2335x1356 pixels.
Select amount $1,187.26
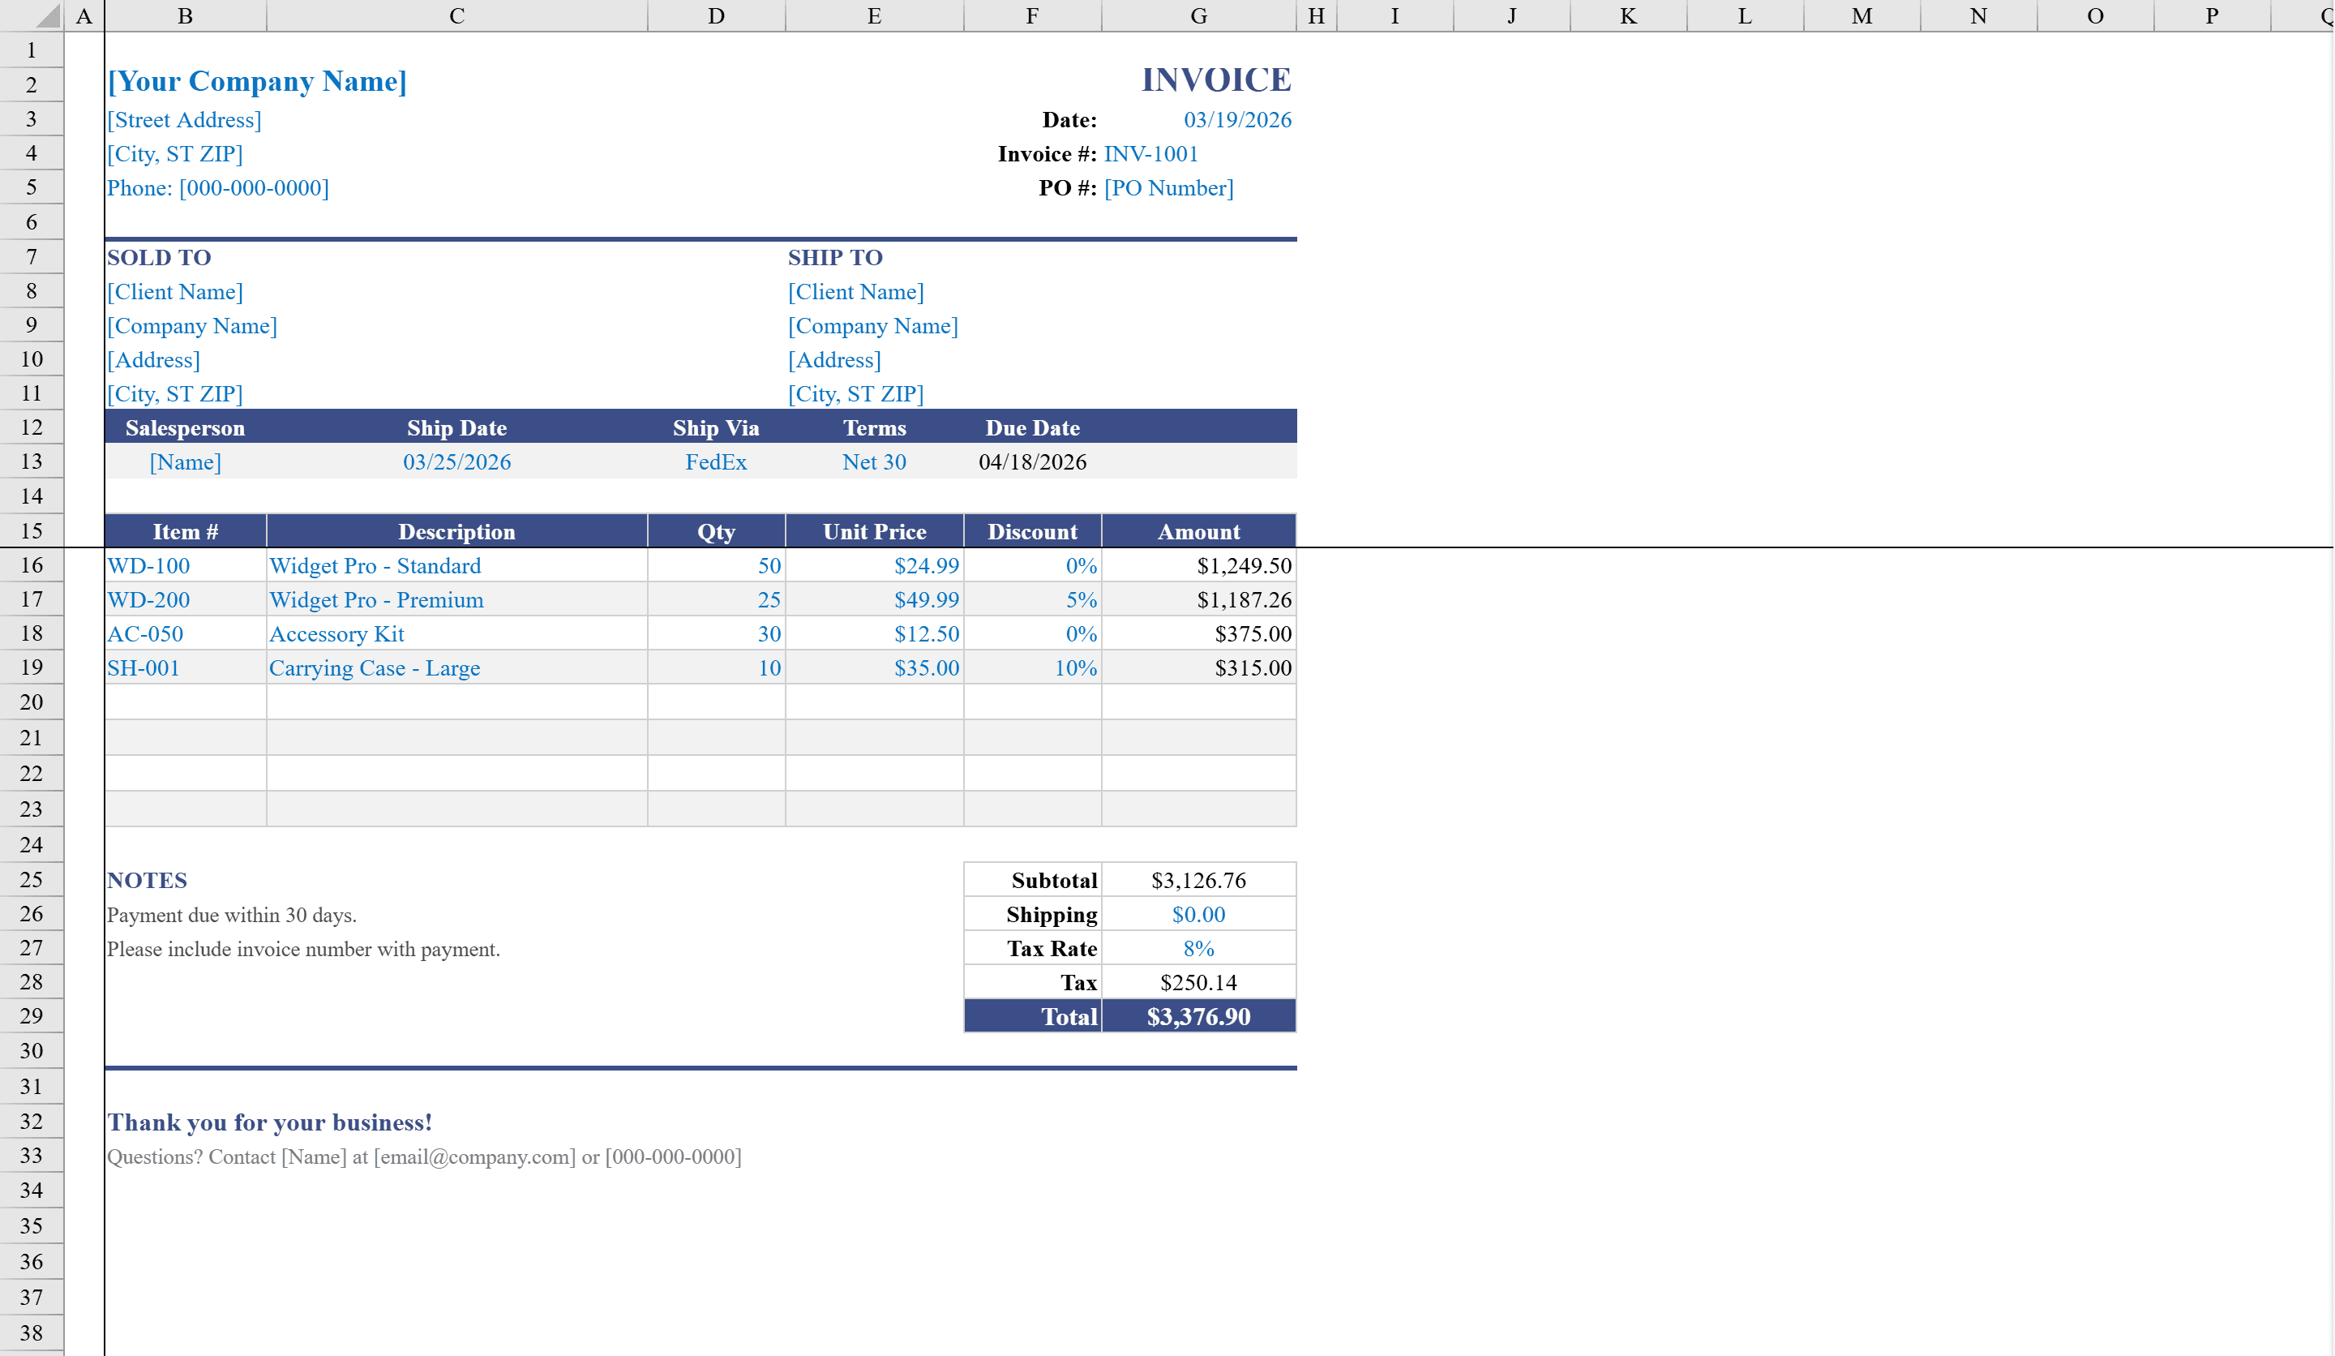point(1199,599)
